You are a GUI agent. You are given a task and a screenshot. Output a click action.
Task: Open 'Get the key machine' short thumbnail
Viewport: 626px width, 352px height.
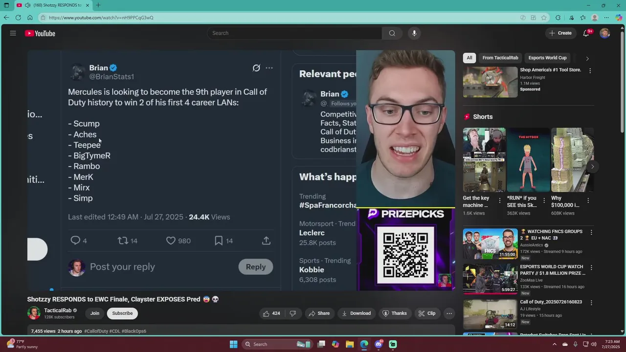[x=484, y=160]
